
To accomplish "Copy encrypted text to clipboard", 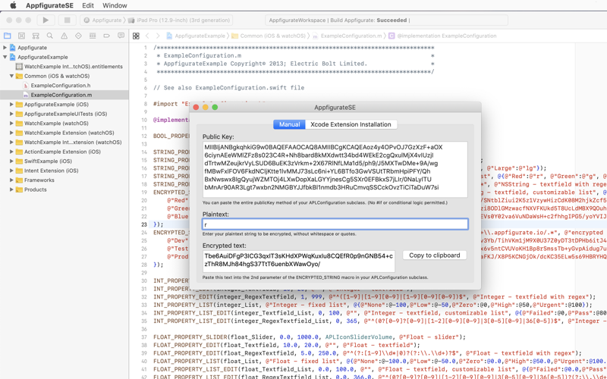I will pyautogui.click(x=435, y=255).
